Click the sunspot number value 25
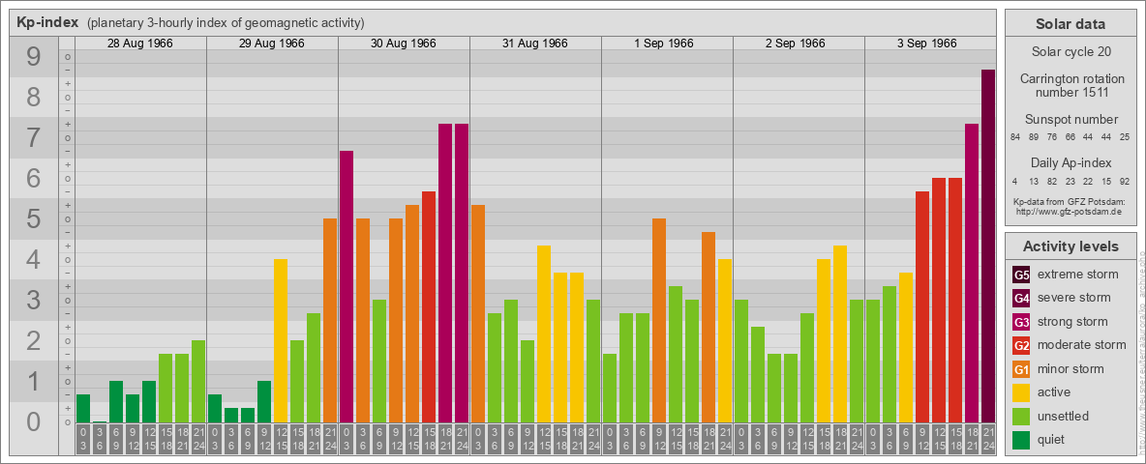 (x=1125, y=138)
